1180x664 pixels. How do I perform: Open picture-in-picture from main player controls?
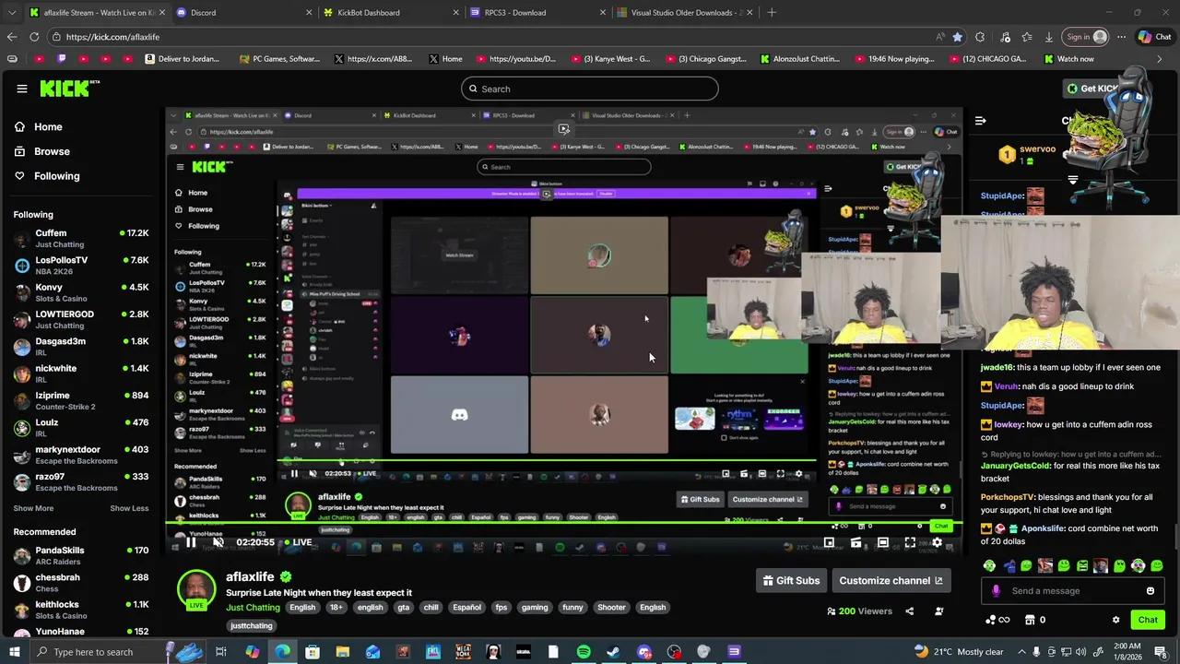[x=829, y=542]
